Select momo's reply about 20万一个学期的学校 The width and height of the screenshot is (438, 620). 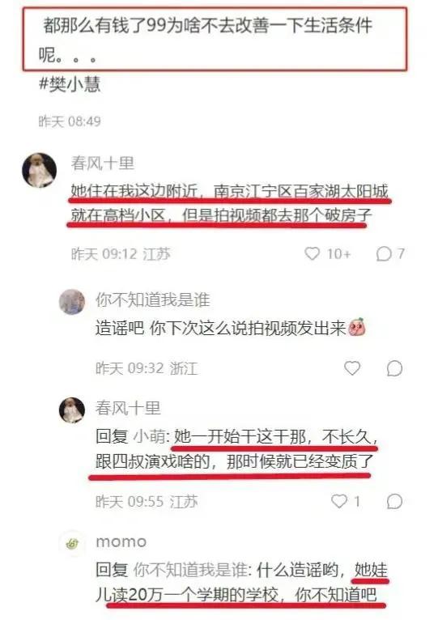[x=241, y=582]
